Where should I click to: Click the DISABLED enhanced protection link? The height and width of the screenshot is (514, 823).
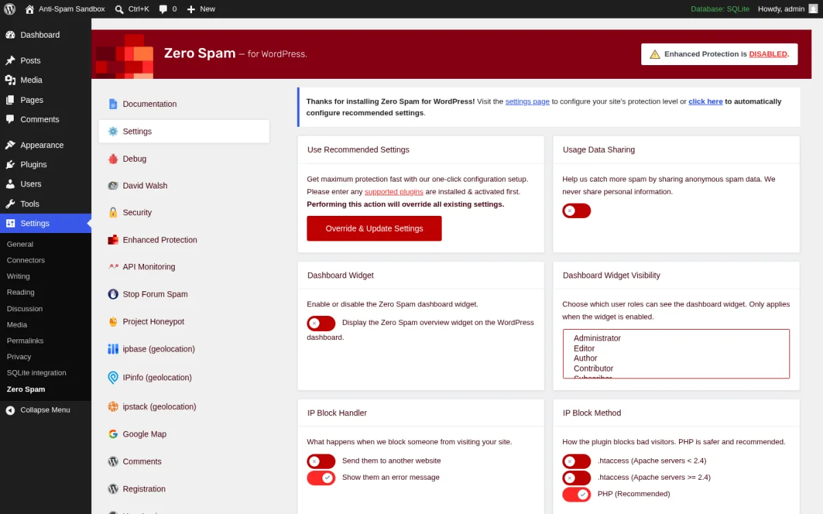pos(768,54)
